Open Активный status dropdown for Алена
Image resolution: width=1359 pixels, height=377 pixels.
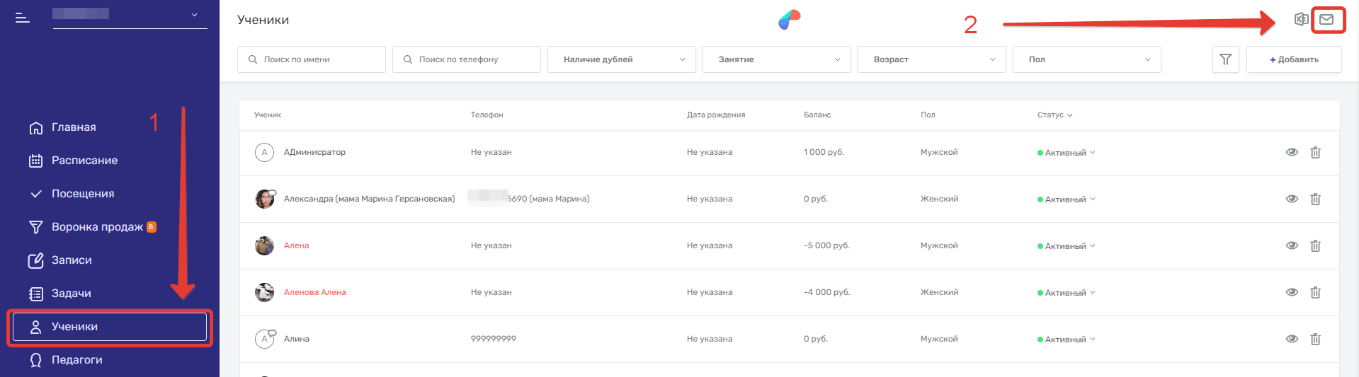pos(1066,246)
